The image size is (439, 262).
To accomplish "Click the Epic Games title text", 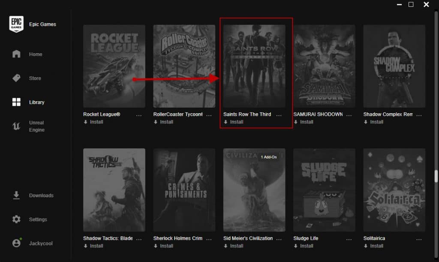I will tap(42, 24).
